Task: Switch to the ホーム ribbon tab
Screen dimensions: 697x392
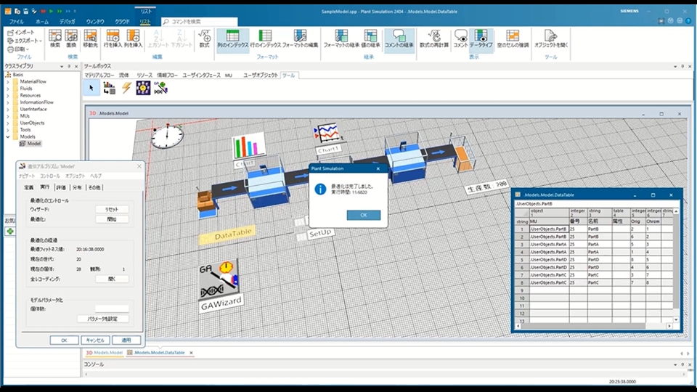Action: [42, 22]
